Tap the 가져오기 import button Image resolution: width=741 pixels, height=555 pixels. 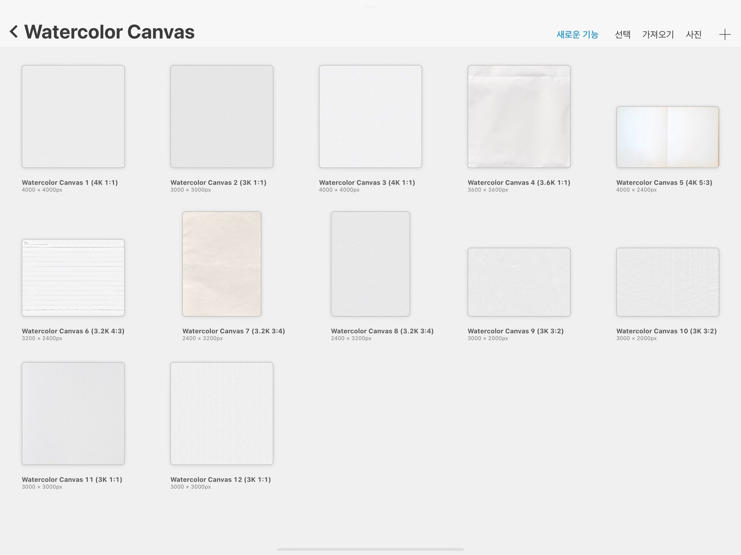pos(658,35)
